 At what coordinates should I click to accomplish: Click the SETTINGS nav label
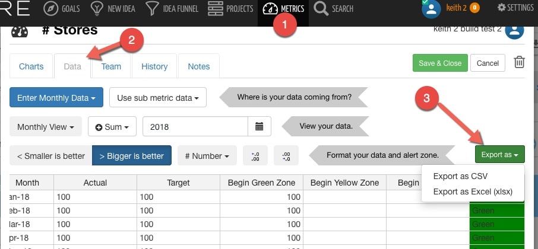point(521,7)
